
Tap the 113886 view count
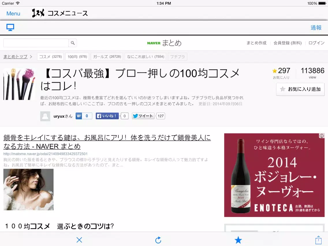[312, 71]
